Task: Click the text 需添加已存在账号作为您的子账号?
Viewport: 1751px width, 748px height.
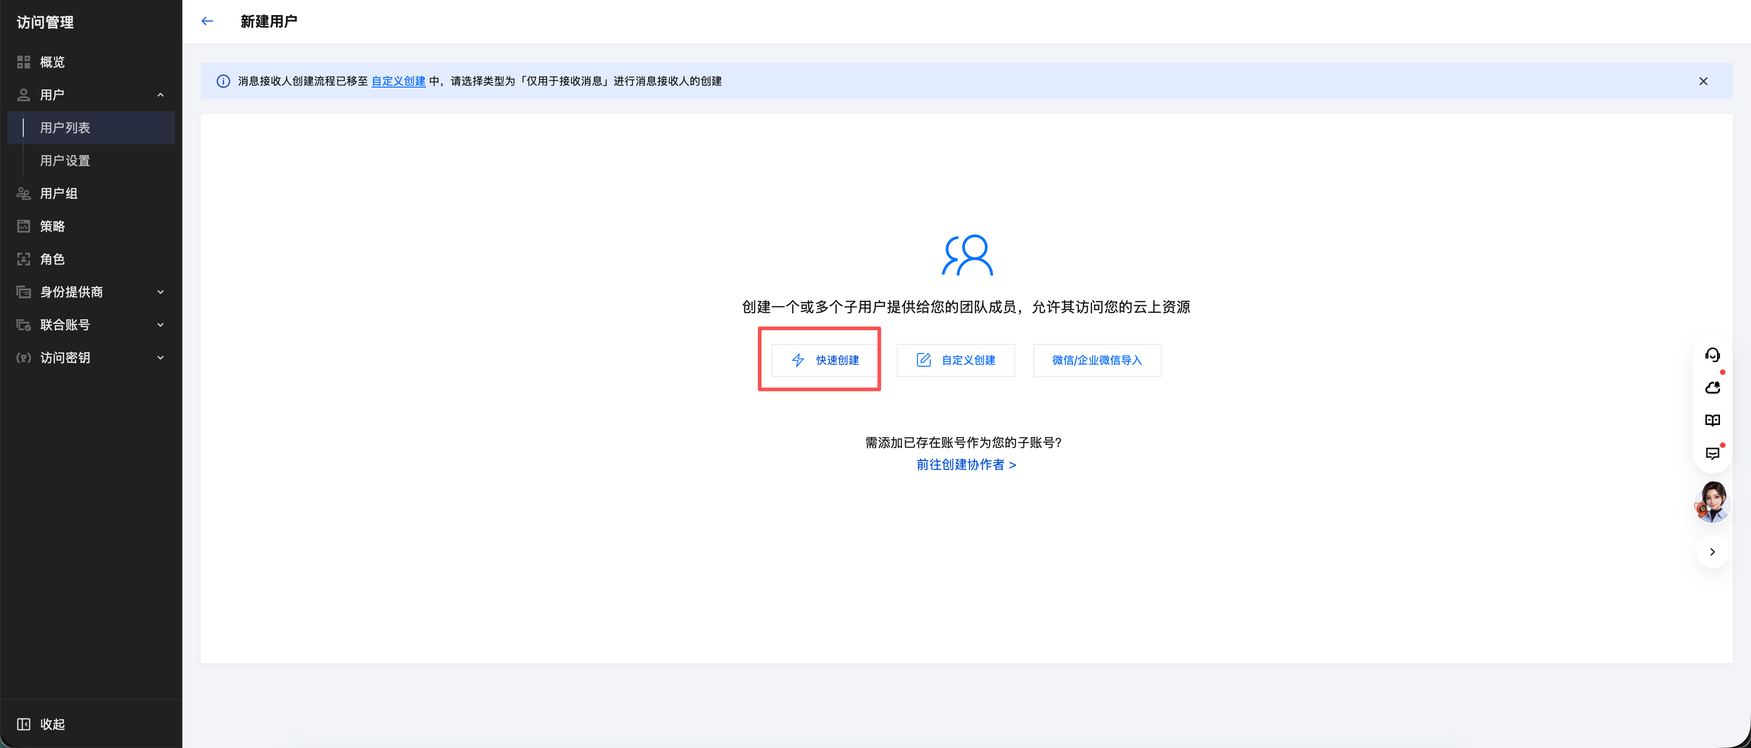Action: tap(963, 443)
